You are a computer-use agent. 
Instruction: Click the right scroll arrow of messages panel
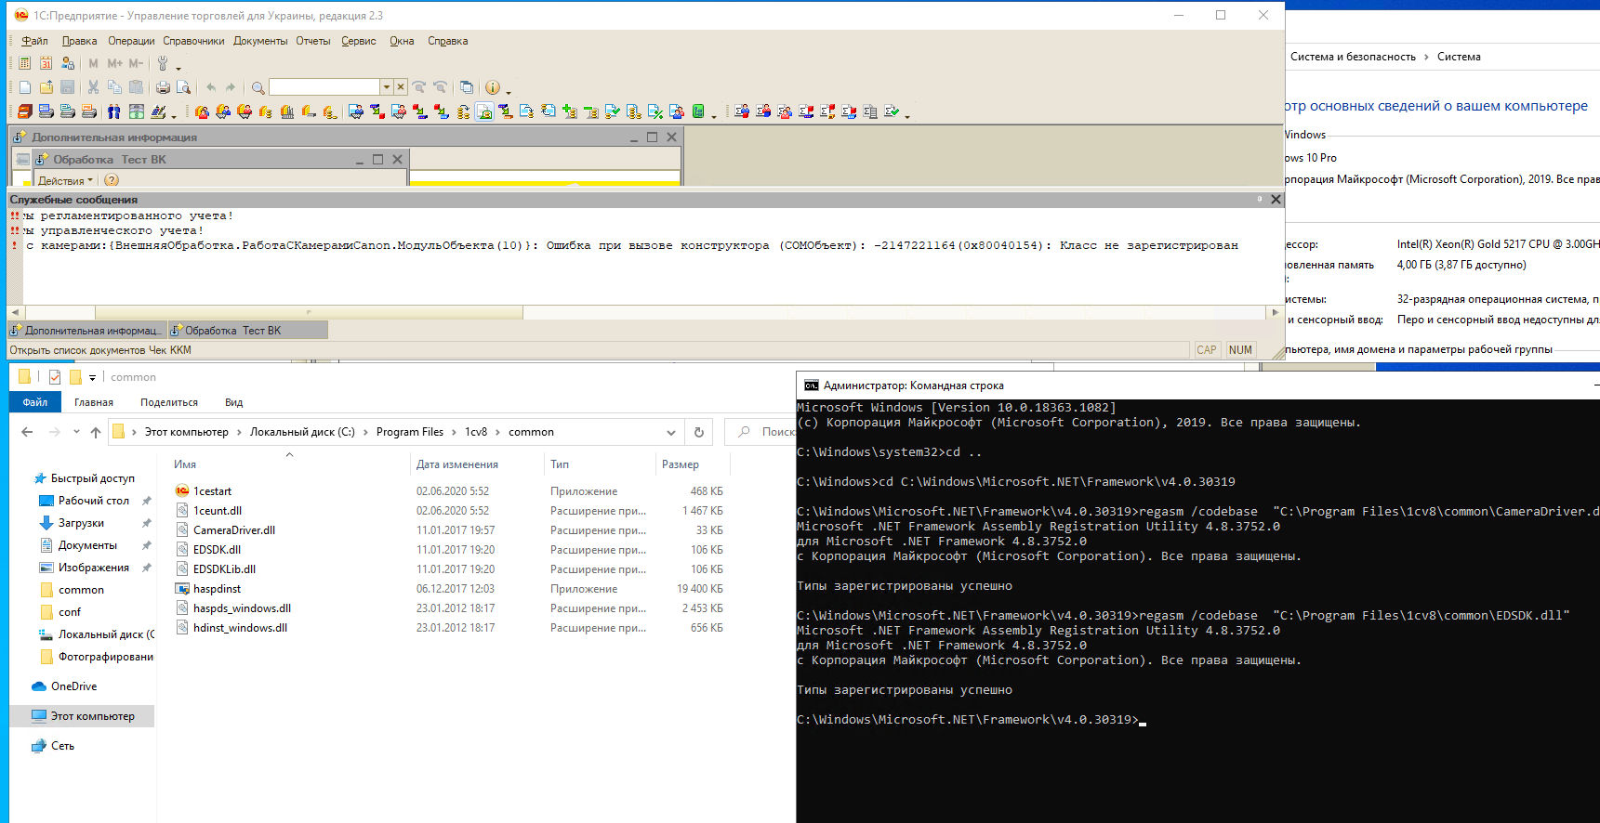click(1275, 313)
